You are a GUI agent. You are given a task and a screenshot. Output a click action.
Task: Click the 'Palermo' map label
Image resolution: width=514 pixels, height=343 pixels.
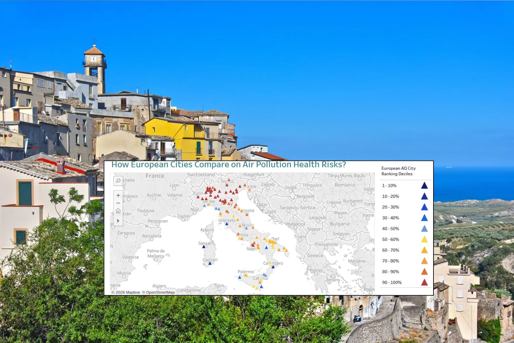246,272
